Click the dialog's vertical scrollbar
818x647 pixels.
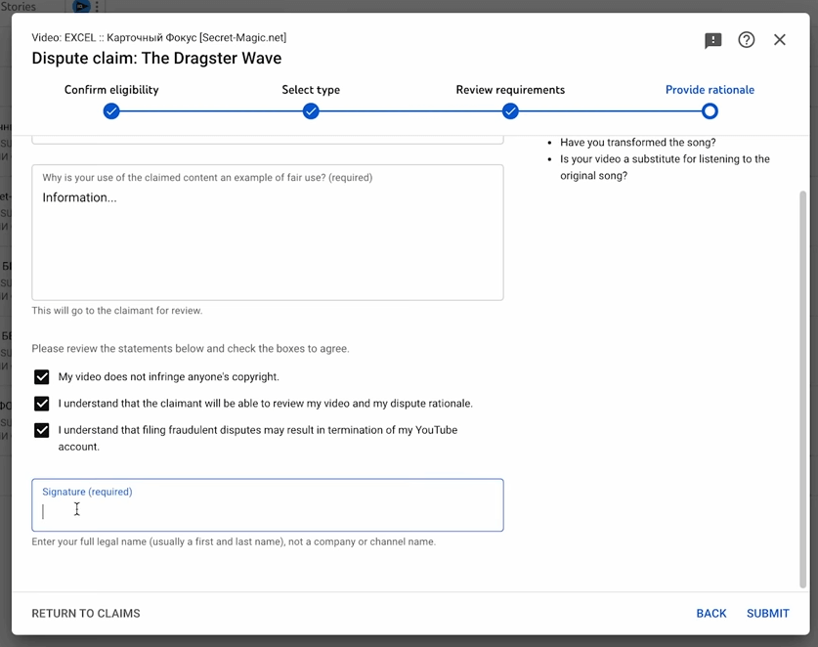click(803, 389)
